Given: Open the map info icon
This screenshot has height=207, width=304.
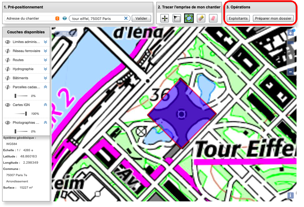Looking at the screenshot, I should 290,195.
